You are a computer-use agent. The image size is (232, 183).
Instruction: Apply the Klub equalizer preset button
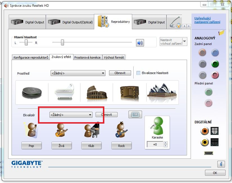pyautogui.click(x=91, y=146)
